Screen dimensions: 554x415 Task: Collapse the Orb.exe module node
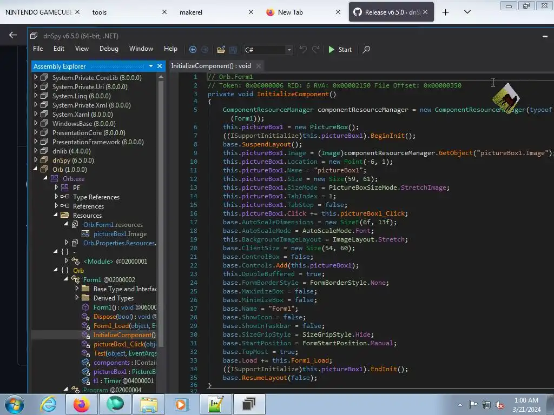click(45, 178)
